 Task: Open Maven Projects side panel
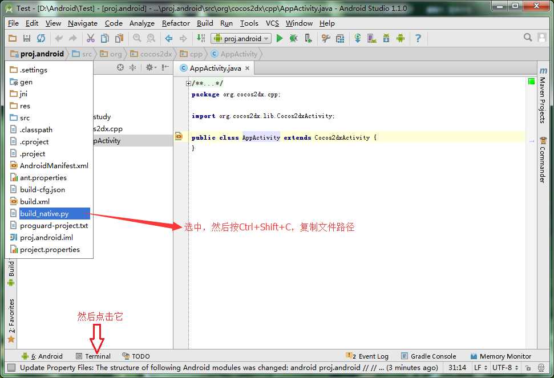click(543, 95)
